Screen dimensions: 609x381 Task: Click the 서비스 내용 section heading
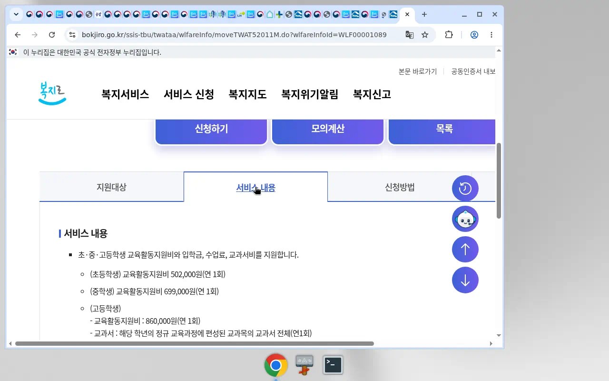[86, 233]
